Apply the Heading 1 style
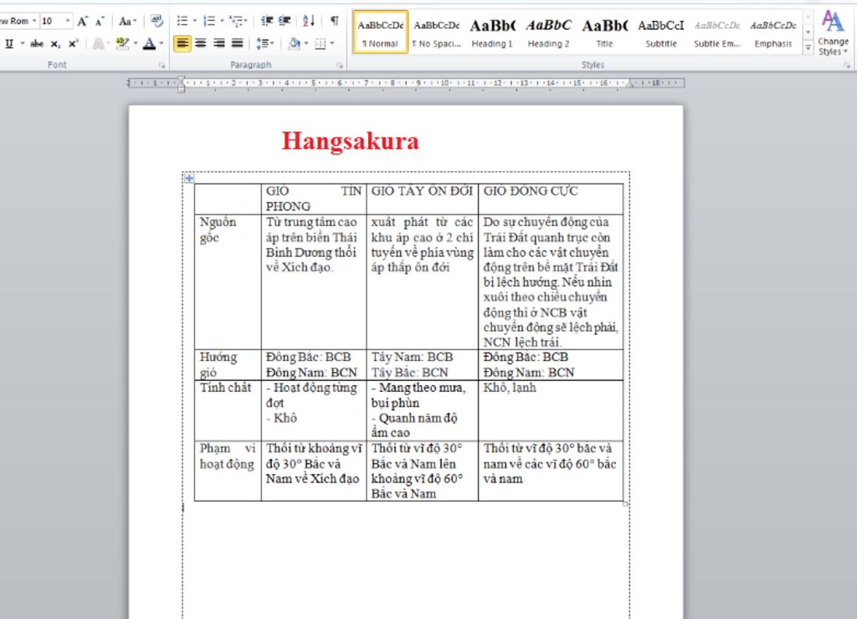 (x=492, y=34)
